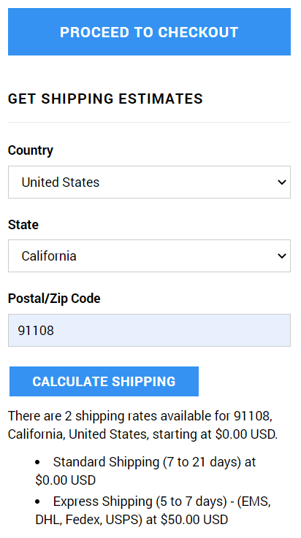Open the Country dropdown chevron arrow
The image size is (301, 538).
(x=282, y=182)
